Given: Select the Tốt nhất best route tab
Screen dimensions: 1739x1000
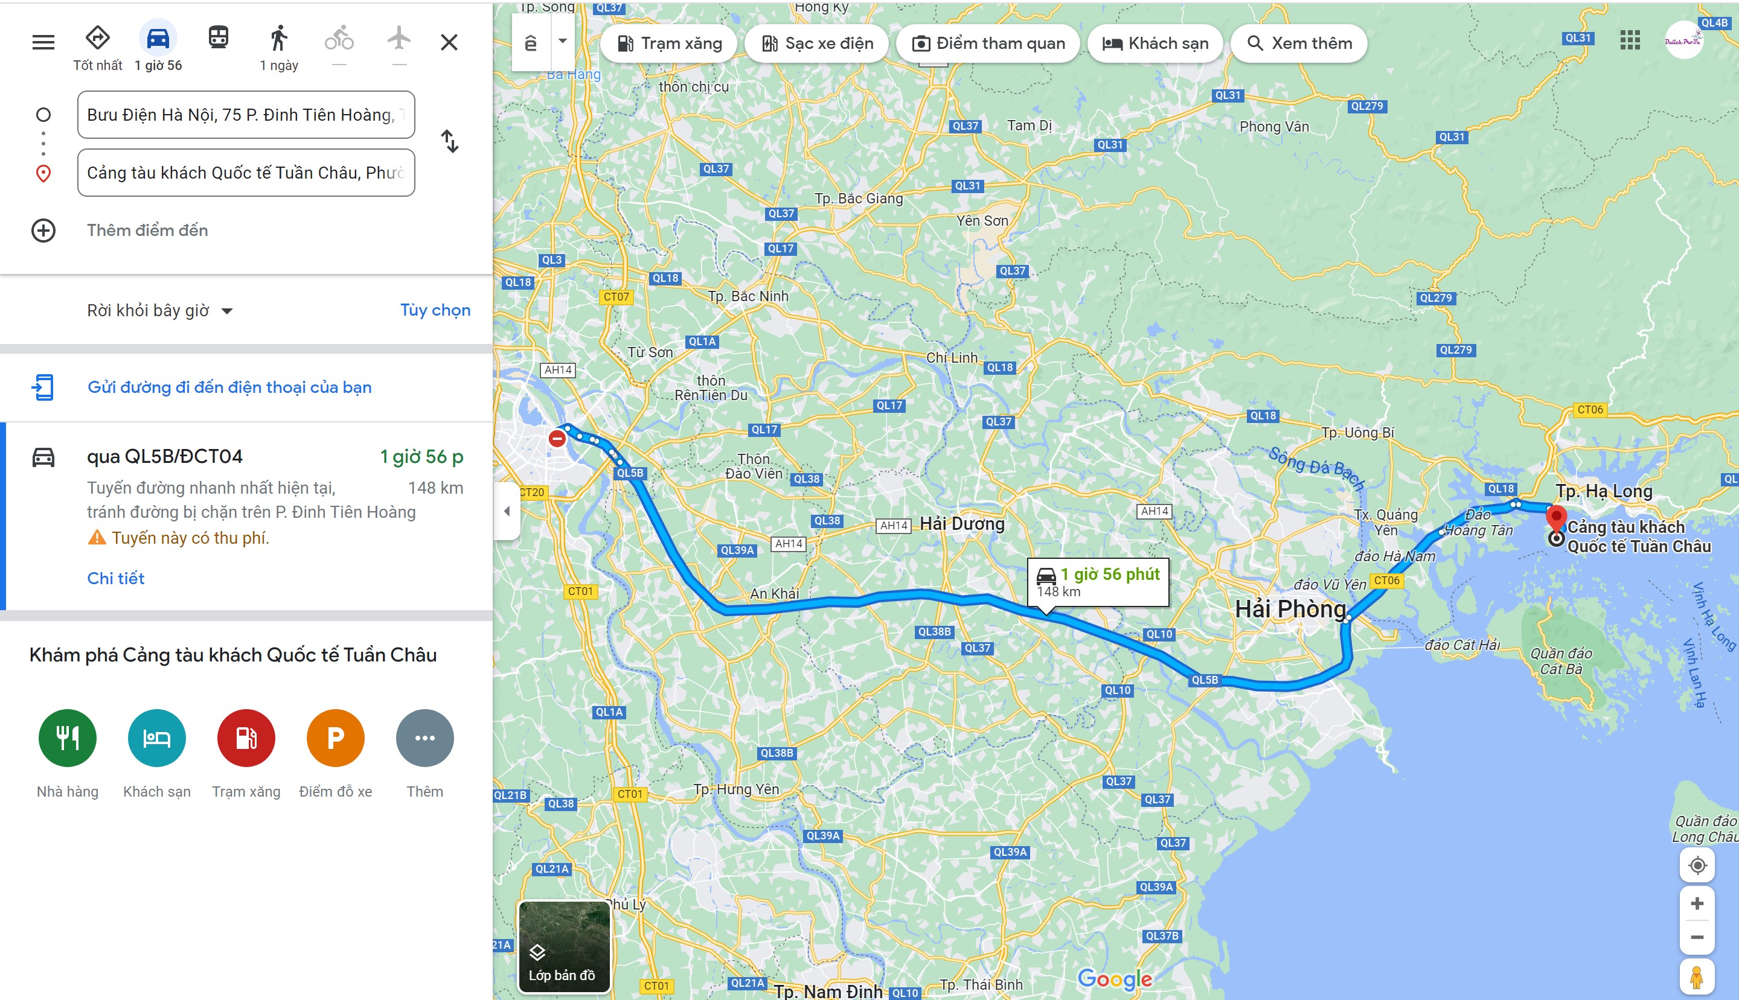Looking at the screenshot, I should tap(98, 46).
